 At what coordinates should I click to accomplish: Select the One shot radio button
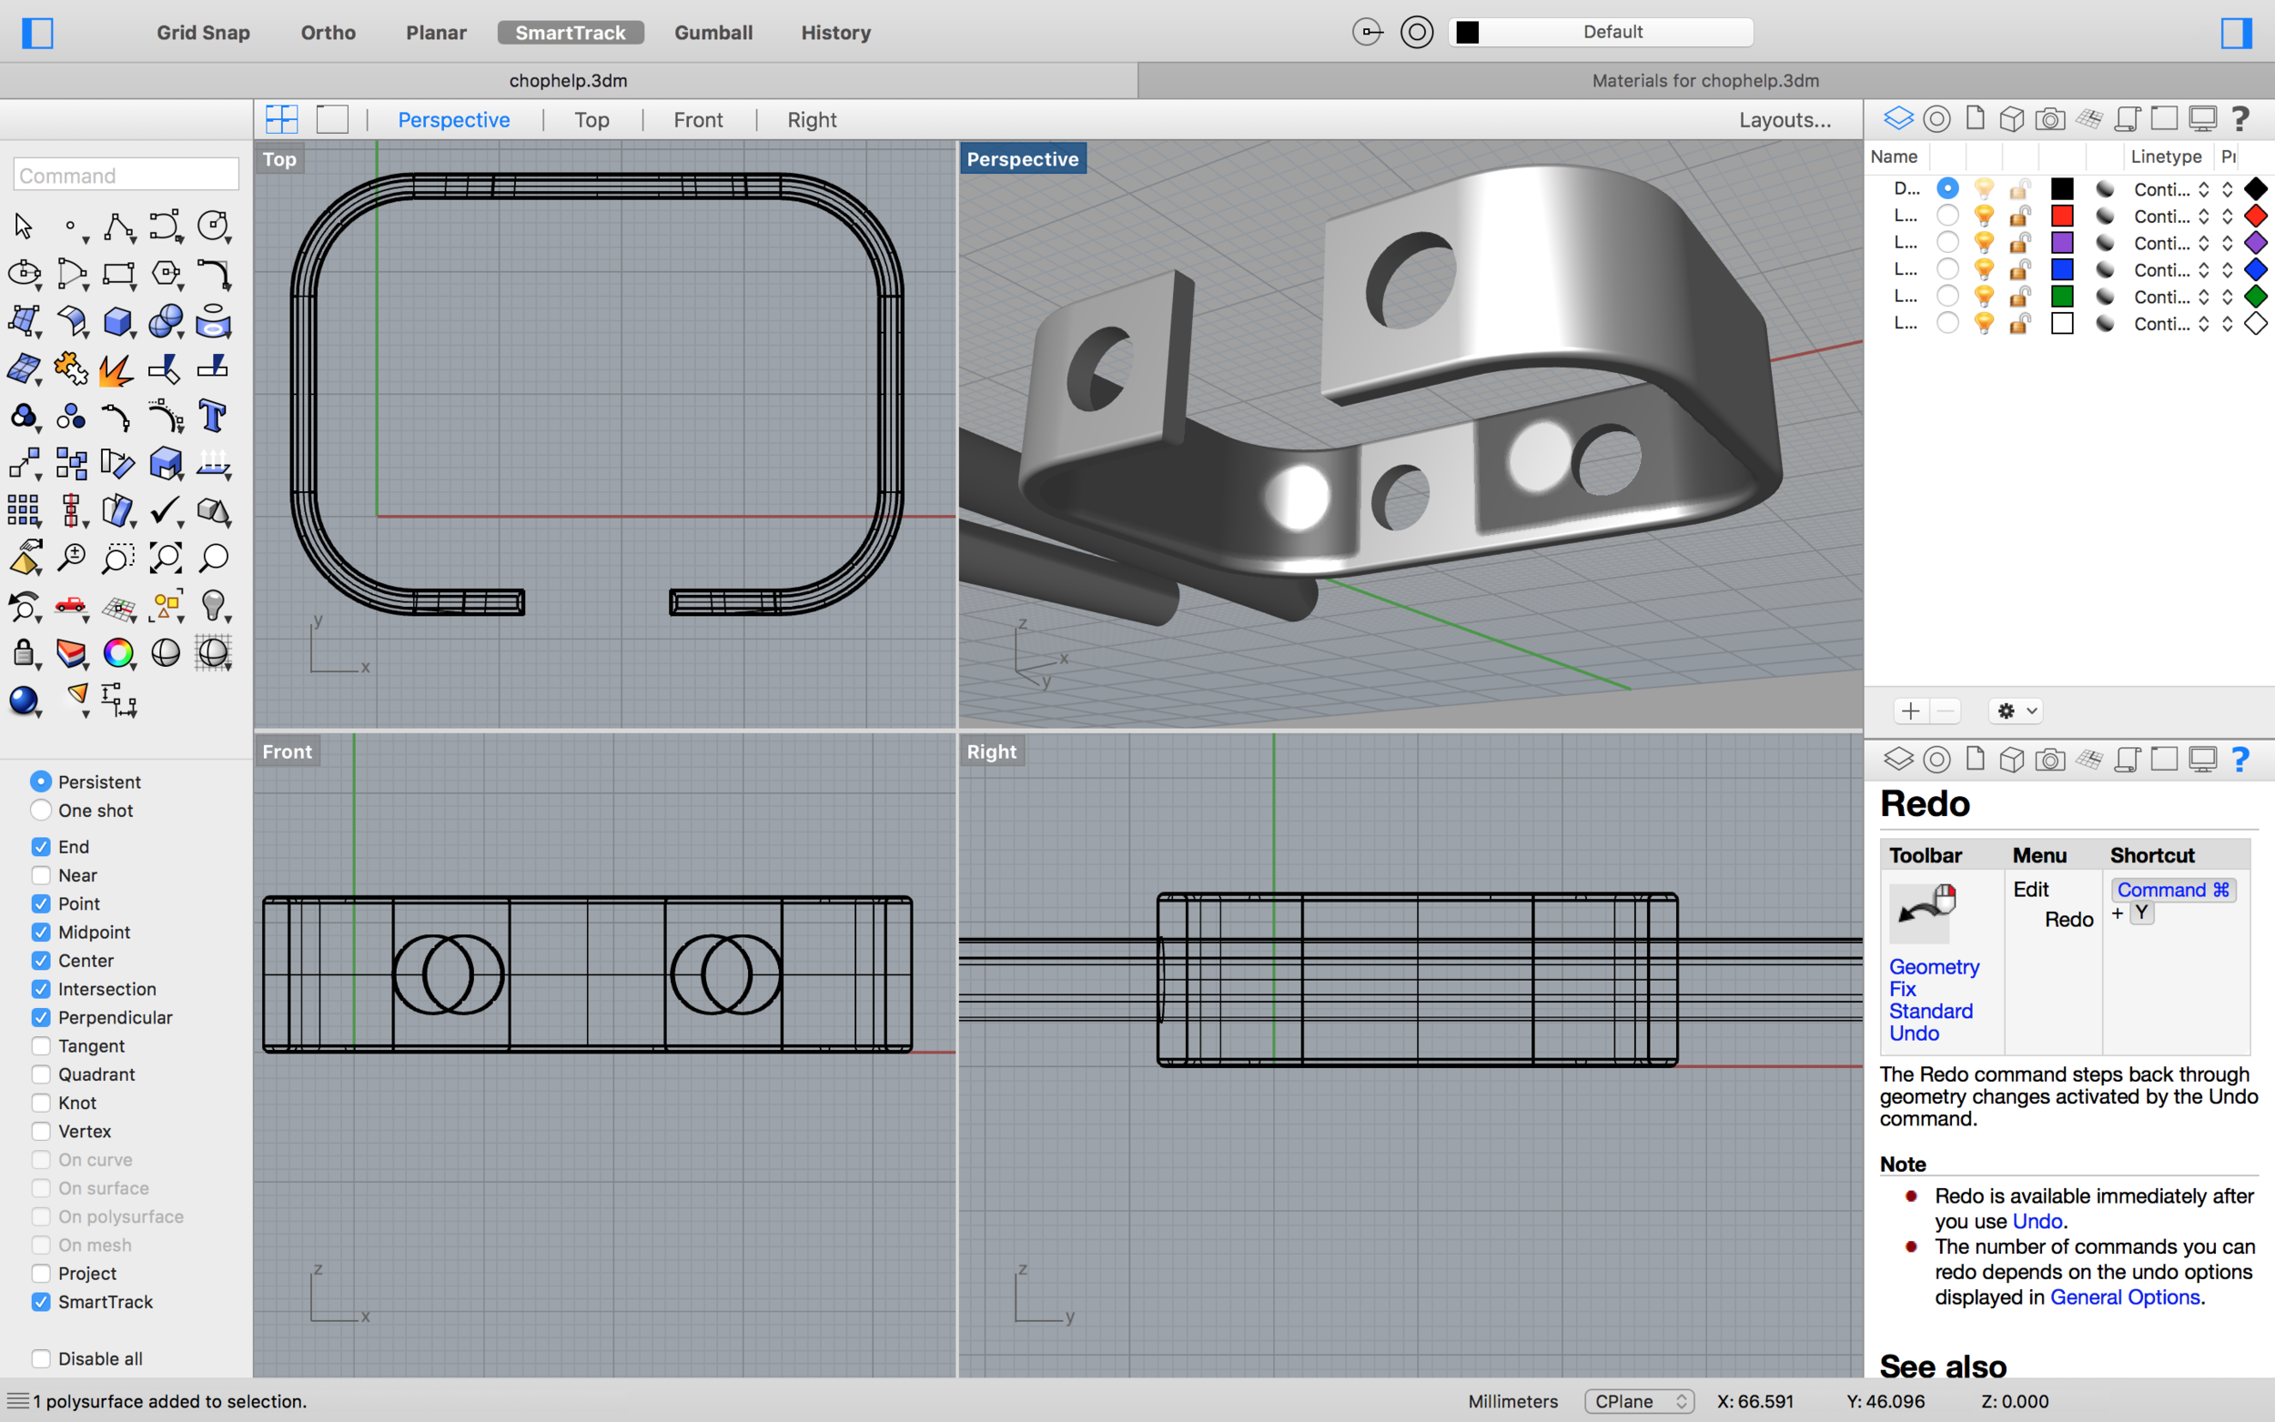point(40,811)
